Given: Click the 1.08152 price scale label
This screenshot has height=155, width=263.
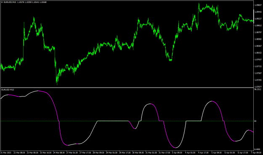Looking at the screenshot, I should point(258,53).
